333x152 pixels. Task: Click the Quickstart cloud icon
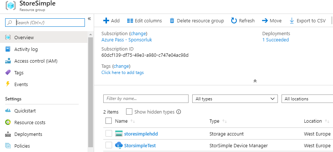click(8, 111)
